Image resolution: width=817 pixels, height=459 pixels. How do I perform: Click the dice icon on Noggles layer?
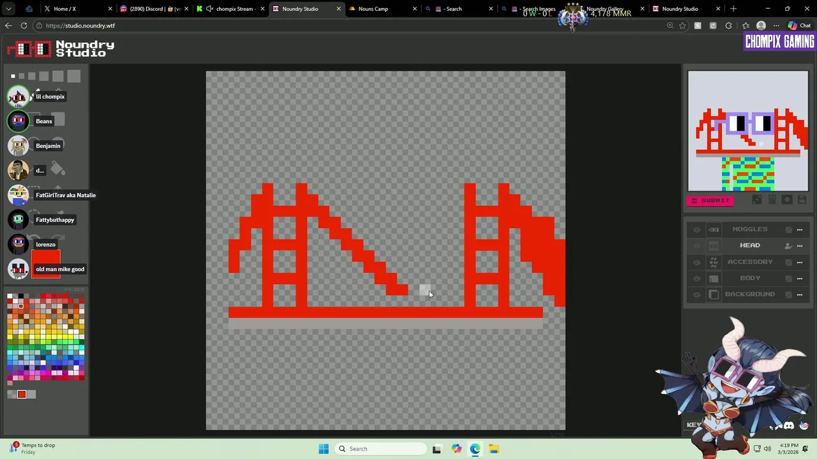click(789, 229)
